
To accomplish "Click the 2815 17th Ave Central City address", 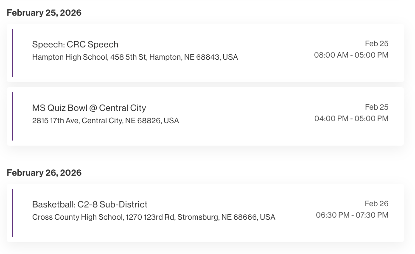I will point(106,121).
